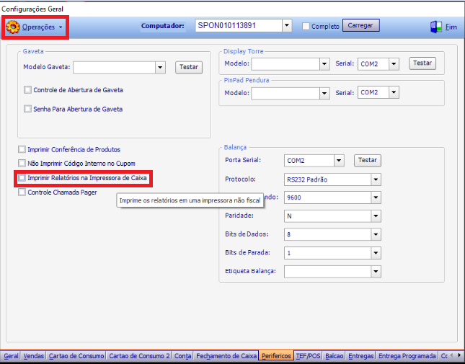This screenshot has height=364, width=465.
Task: Click Testar in the Display Torre group
Action: (x=422, y=63)
